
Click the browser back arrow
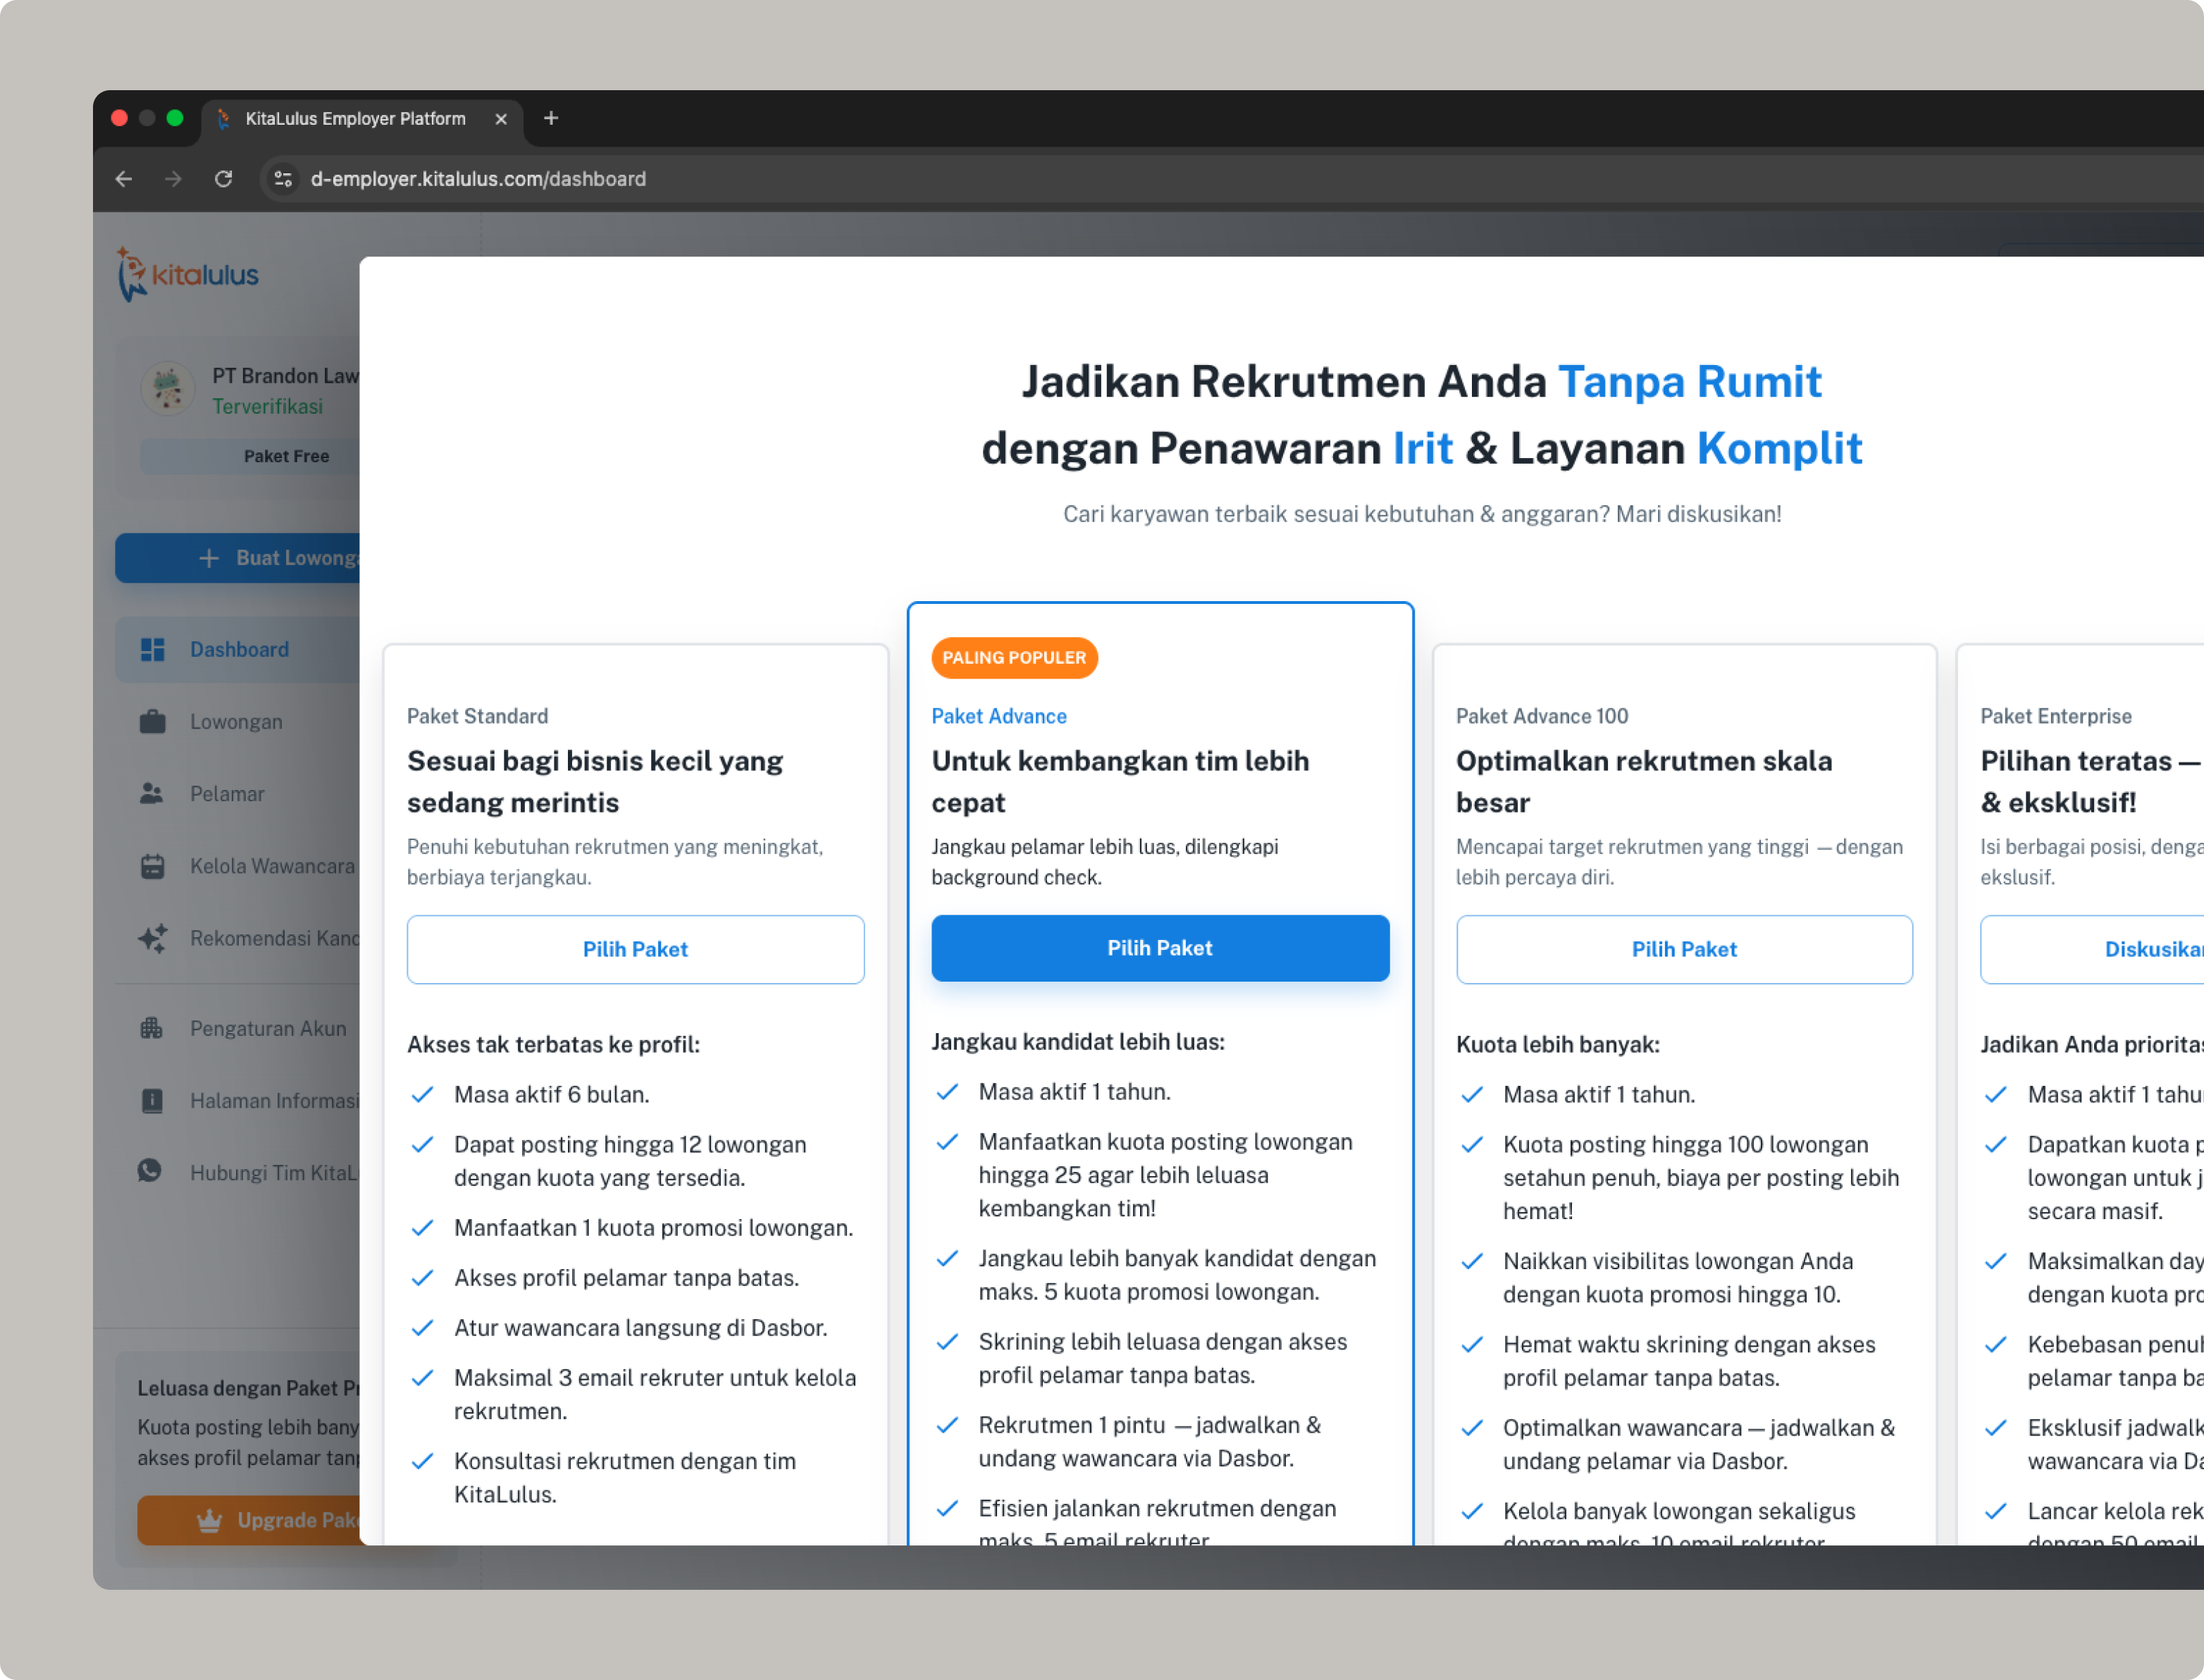pos(124,179)
